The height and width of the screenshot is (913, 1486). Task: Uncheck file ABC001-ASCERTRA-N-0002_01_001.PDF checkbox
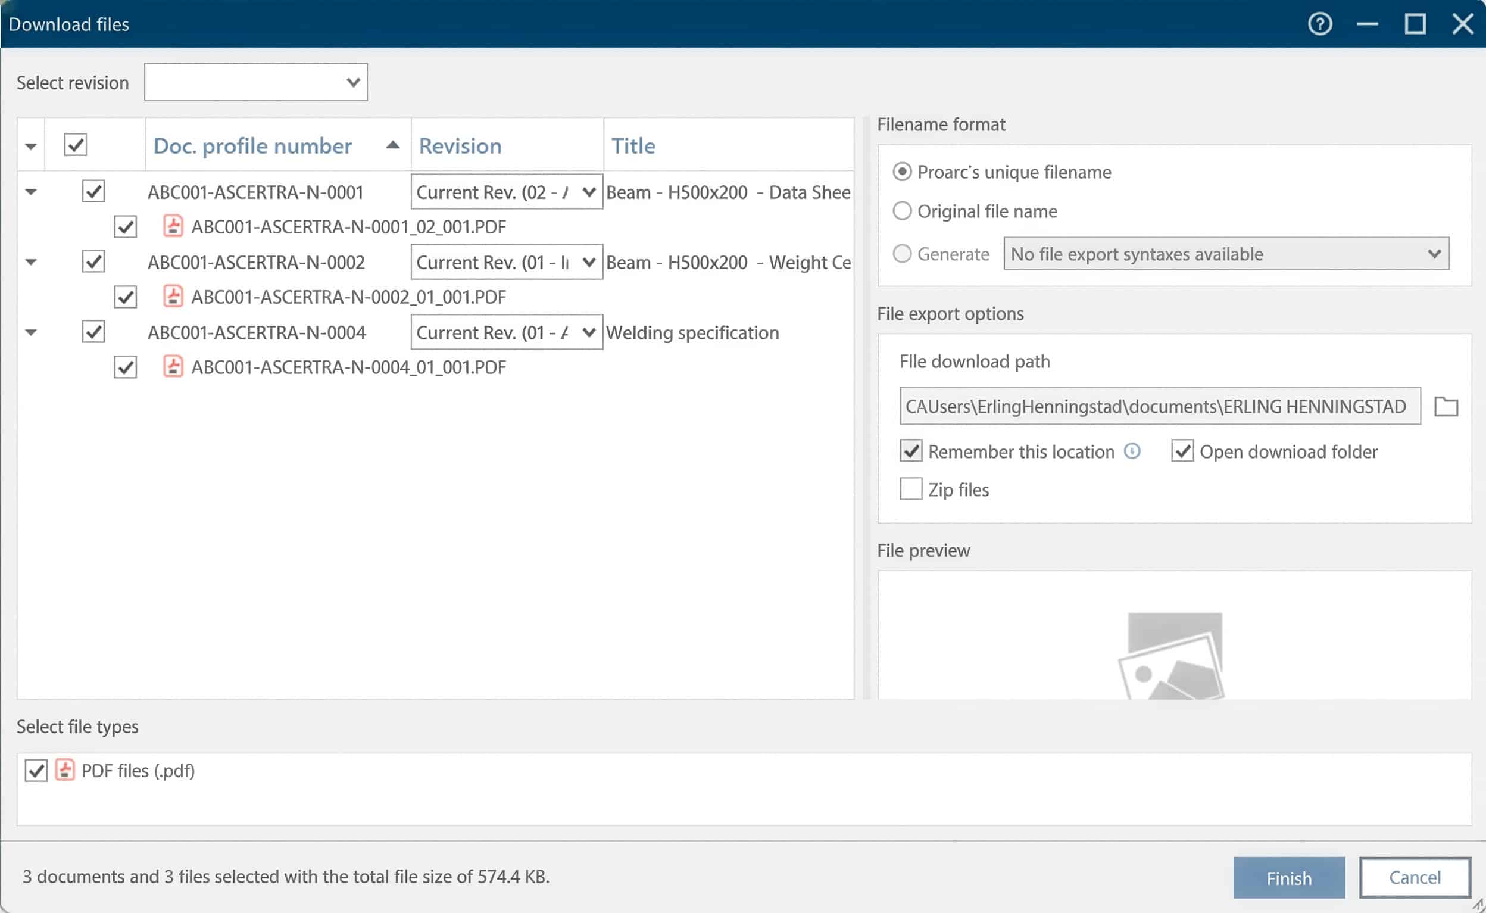tap(126, 297)
